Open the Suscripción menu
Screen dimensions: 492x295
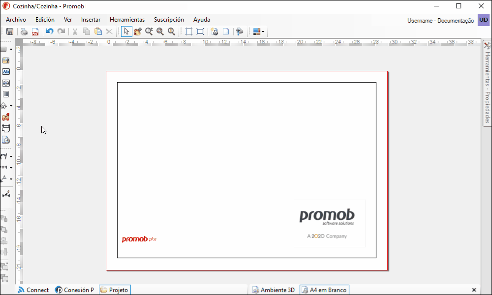(169, 20)
